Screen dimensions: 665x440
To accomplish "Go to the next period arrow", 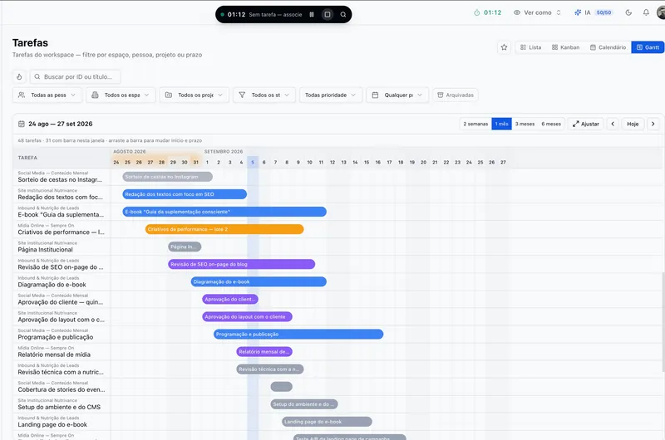I will click(653, 124).
